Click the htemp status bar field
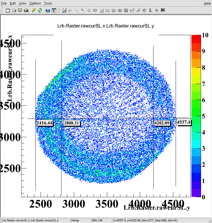This screenshot has width=212, height=223. point(80,220)
